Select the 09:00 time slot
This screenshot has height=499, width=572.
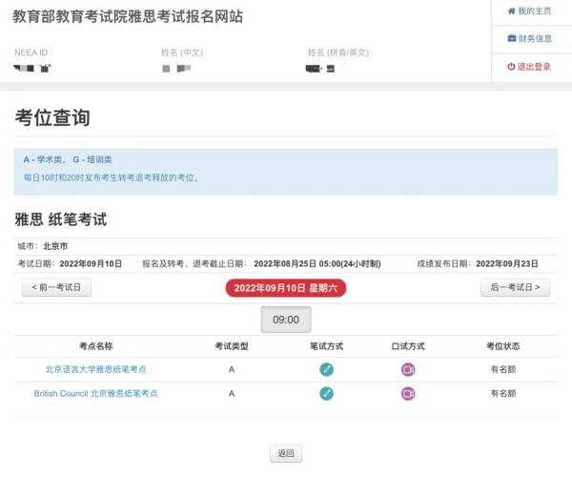[x=286, y=320]
